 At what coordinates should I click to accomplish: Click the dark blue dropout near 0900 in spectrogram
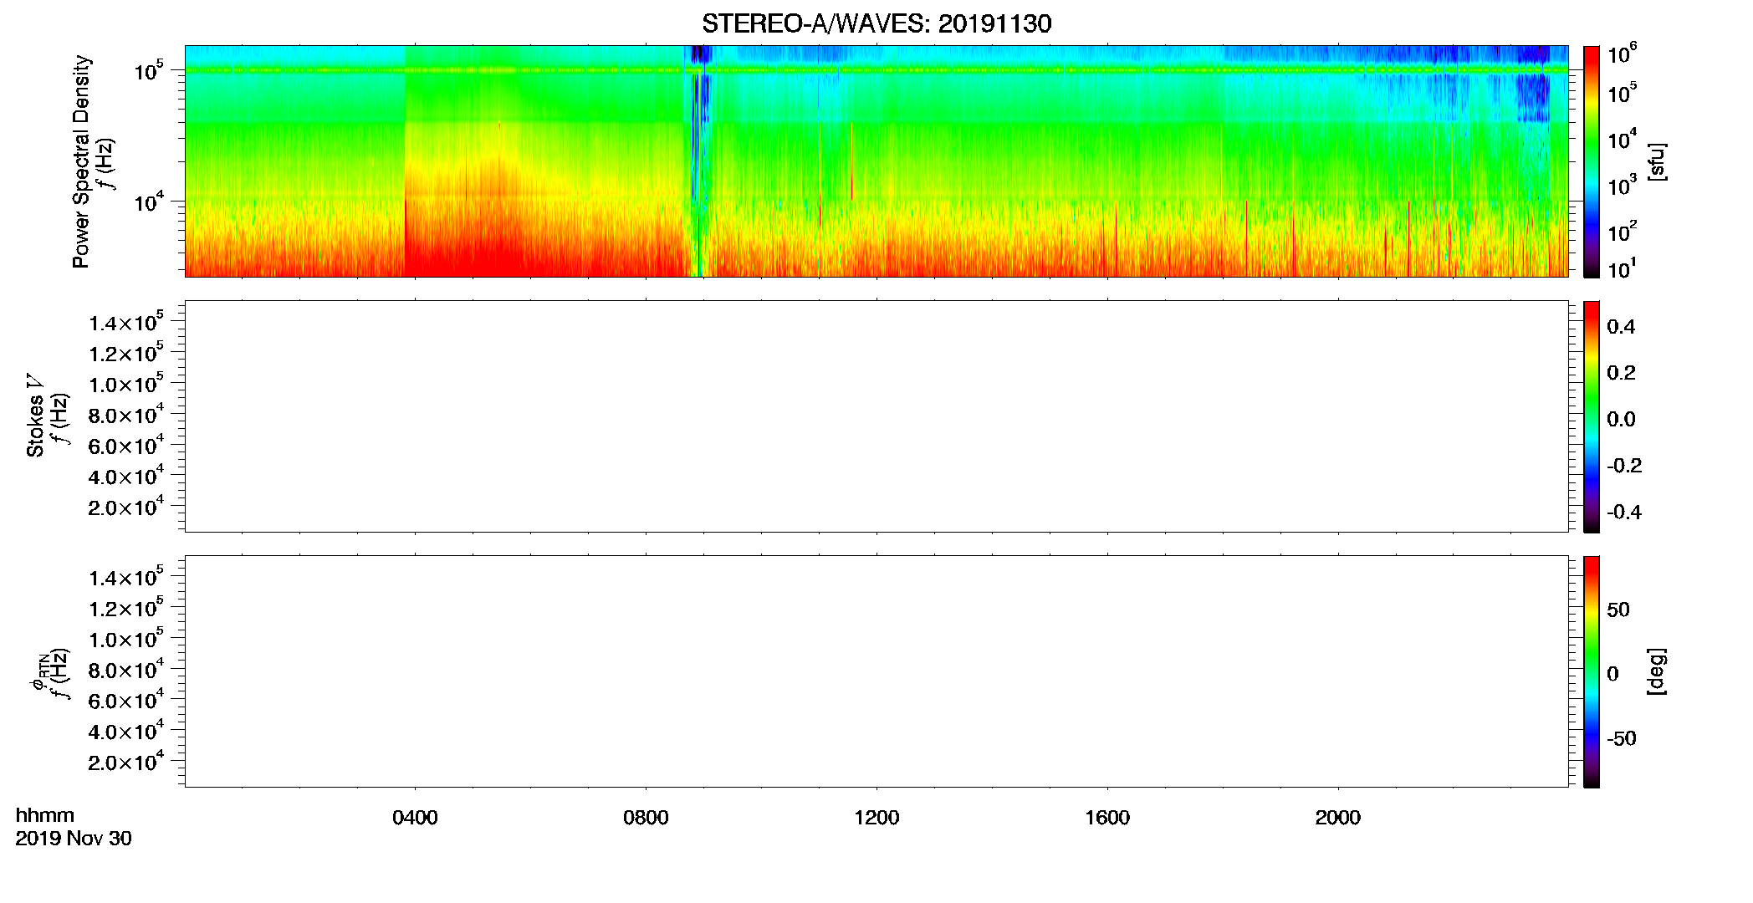(701, 84)
